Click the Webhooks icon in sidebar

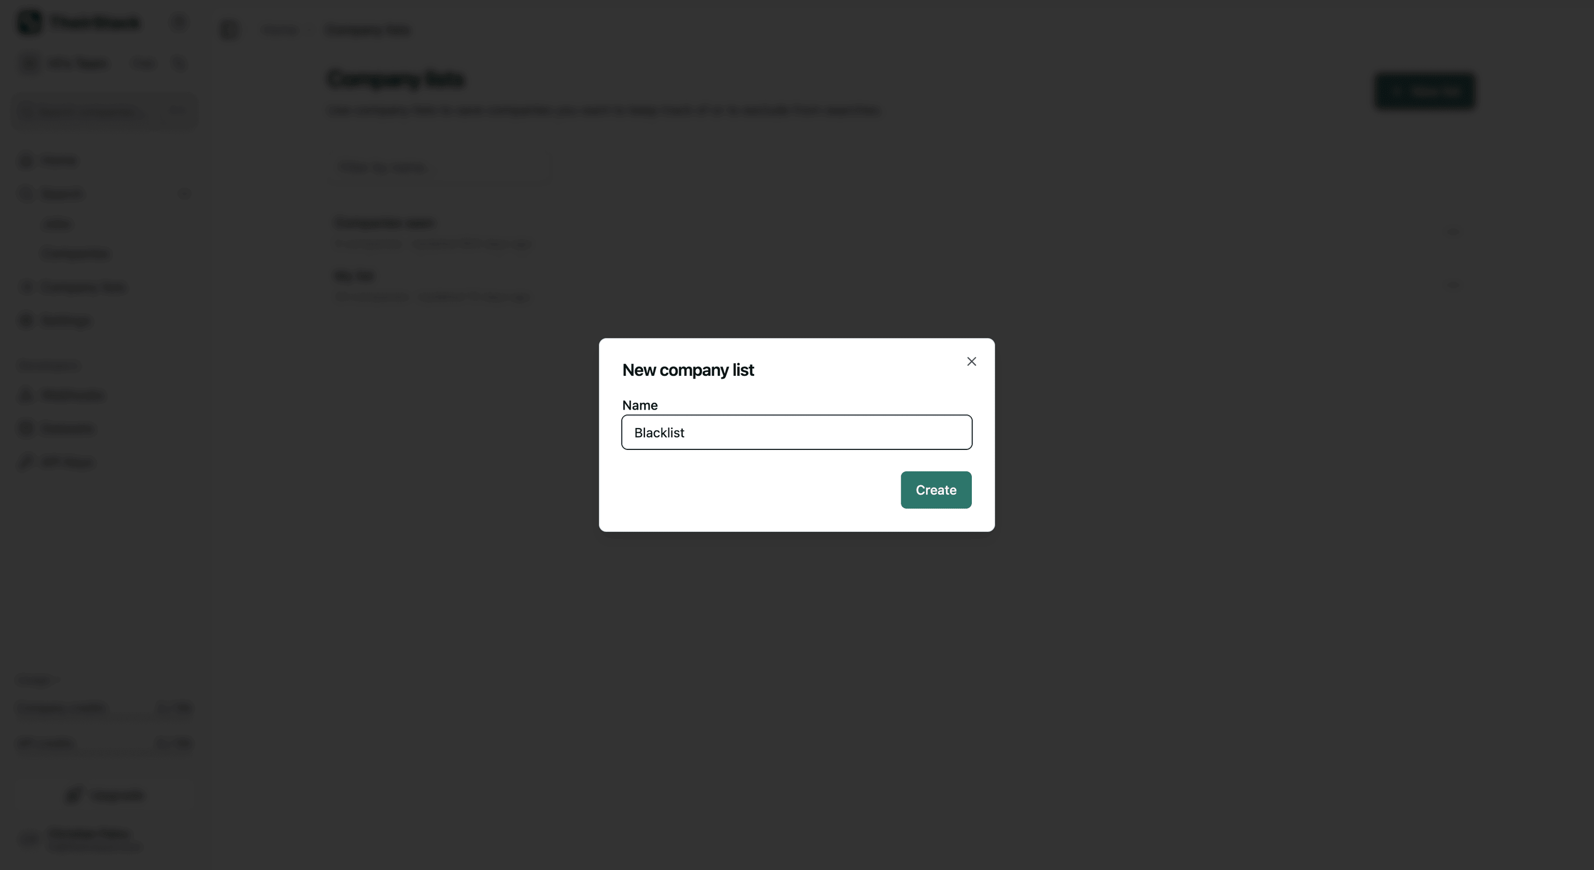[26, 395]
